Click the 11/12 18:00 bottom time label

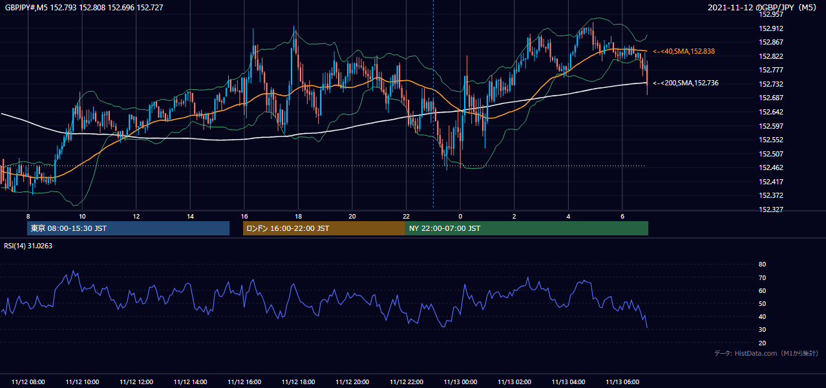click(x=298, y=382)
